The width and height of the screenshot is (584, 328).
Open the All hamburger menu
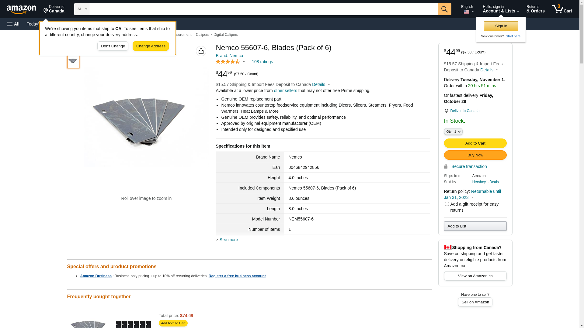[13, 24]
